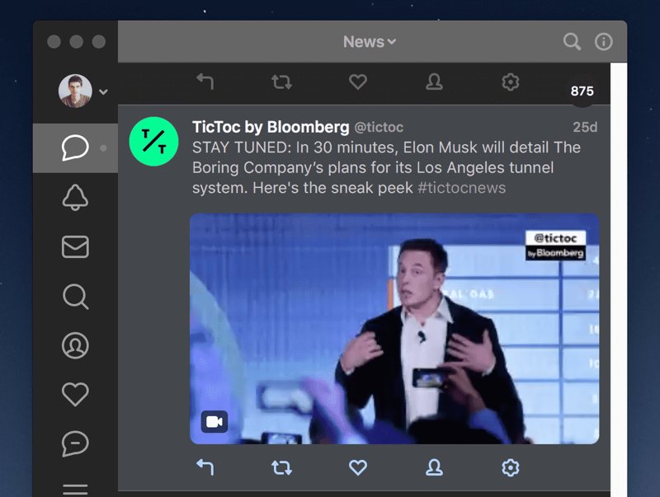Viewport: 660px width, 497px height.
Task: Open the profile icon in the sidebar
Action: (x=75, y=345)
